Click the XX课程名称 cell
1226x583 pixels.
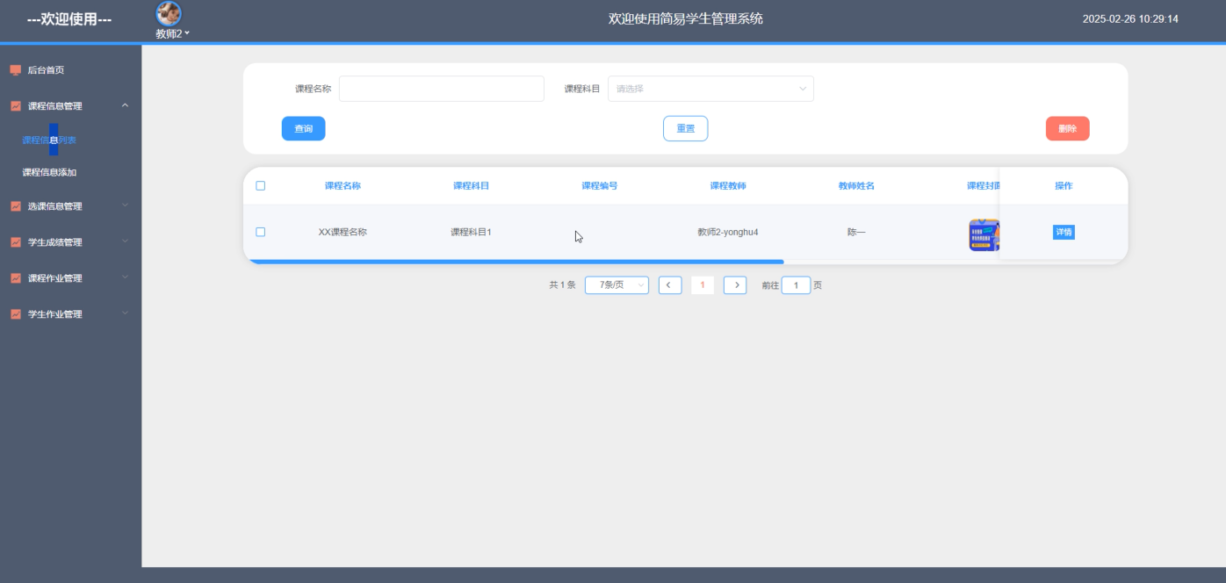(343, 233)
